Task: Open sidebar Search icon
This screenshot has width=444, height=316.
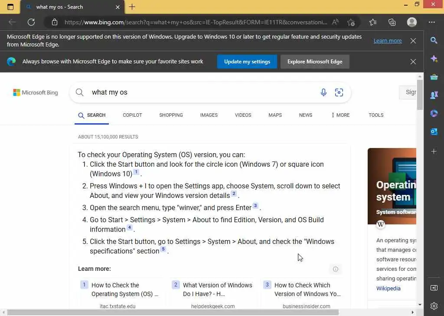Action: click(434, 40)
